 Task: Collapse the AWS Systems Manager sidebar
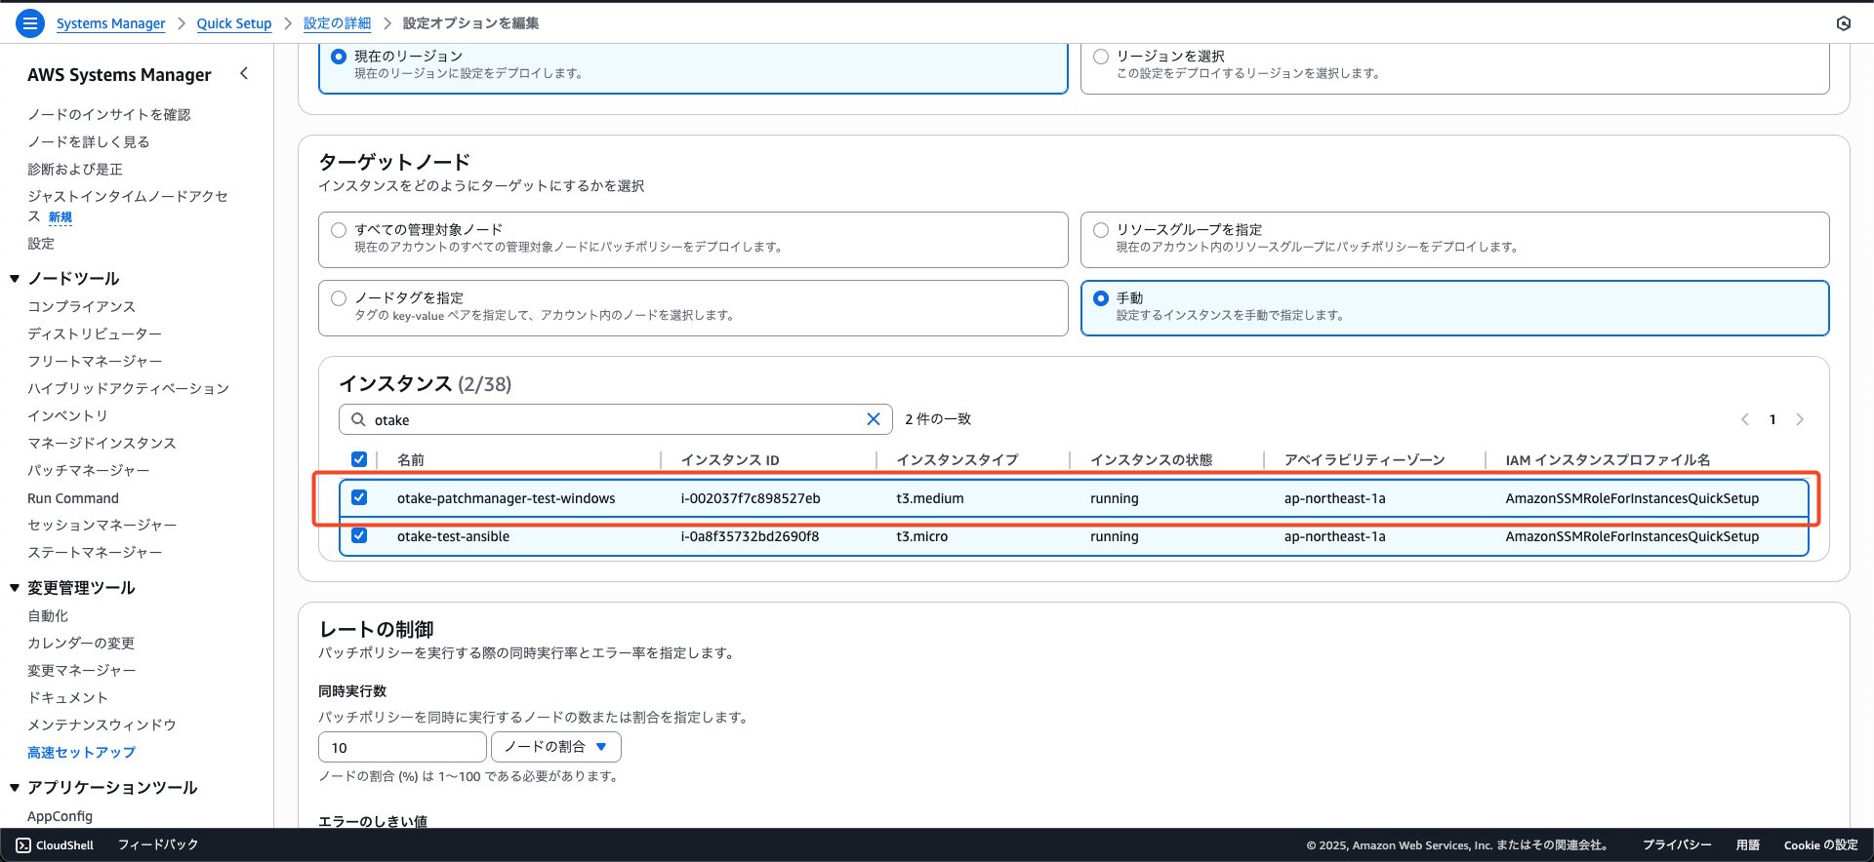(244, 74)
